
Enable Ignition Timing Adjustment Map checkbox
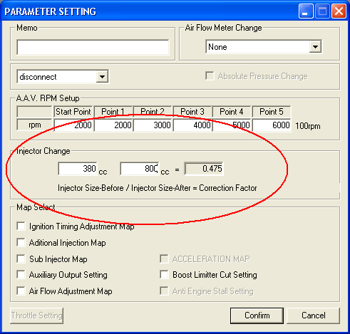(21, 226)
